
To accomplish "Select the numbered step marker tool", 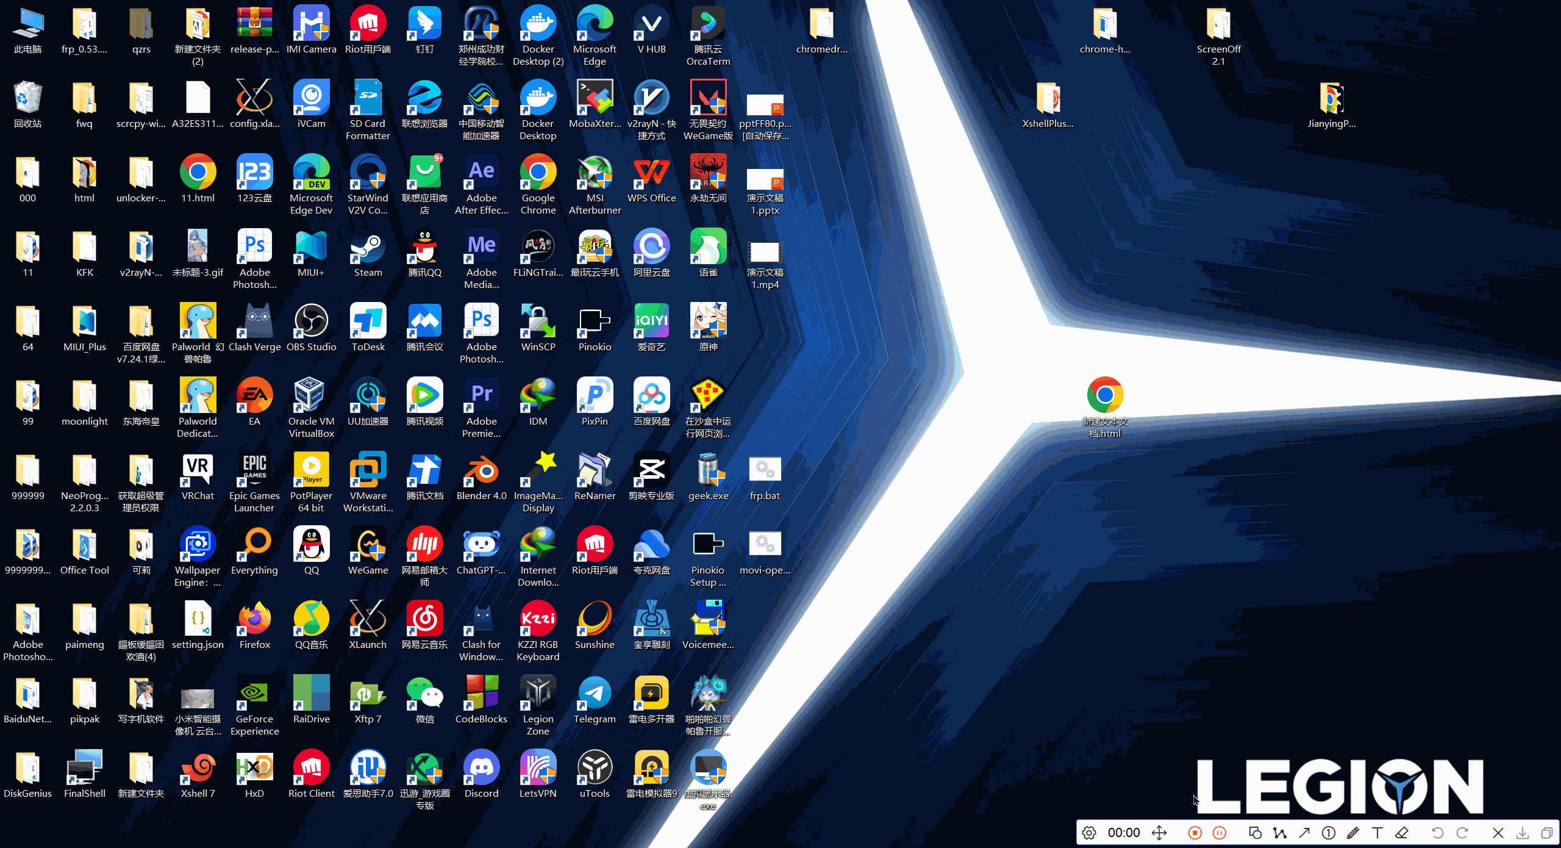I will point(1329,832).
